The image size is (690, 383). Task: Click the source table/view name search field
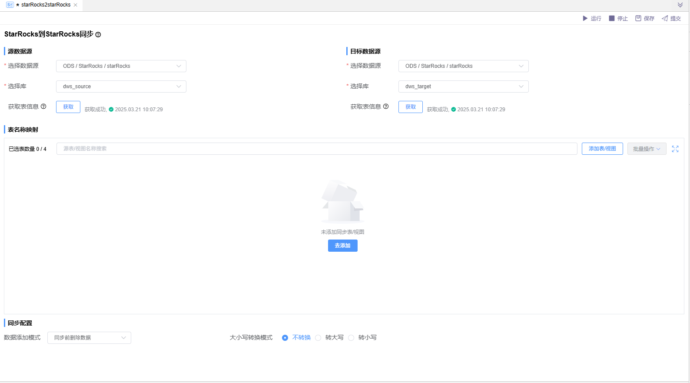click(x=316, y=149)
